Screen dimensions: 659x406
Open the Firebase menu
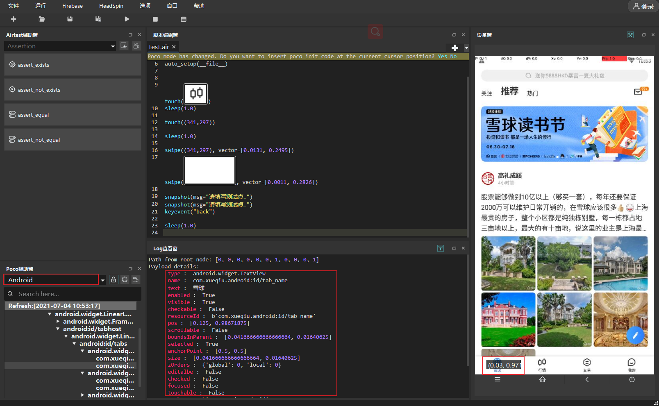point(73,6)
